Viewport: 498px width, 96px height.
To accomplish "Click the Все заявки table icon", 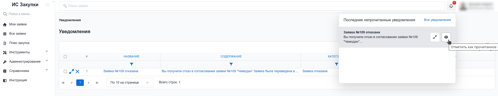I will (5, 34).
